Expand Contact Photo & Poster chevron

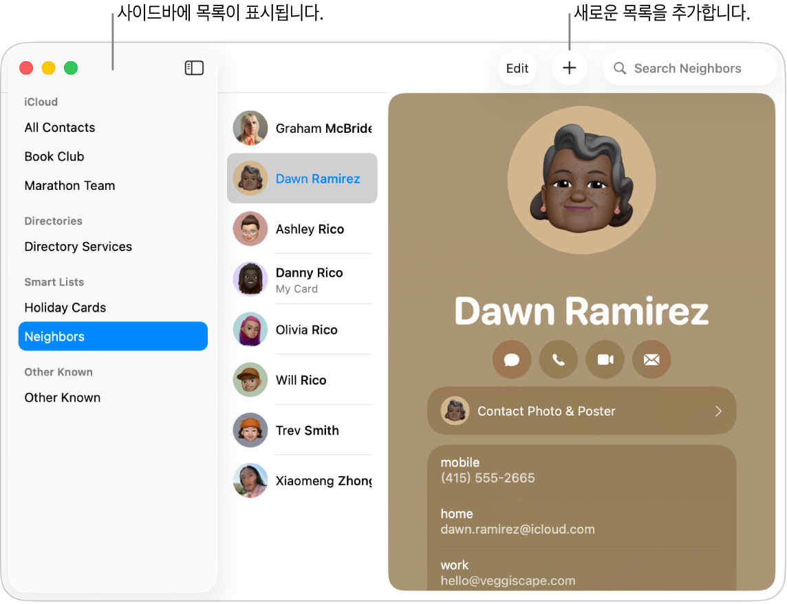718,411
